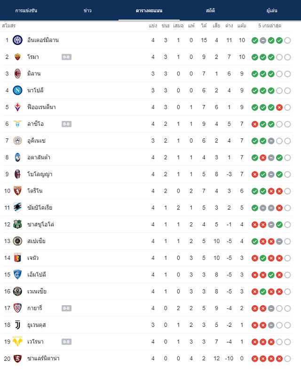Viewport: 301px width, 373px height.
Task: Click Inter Milan's gray draw form indicator
Action: [263, 41]
